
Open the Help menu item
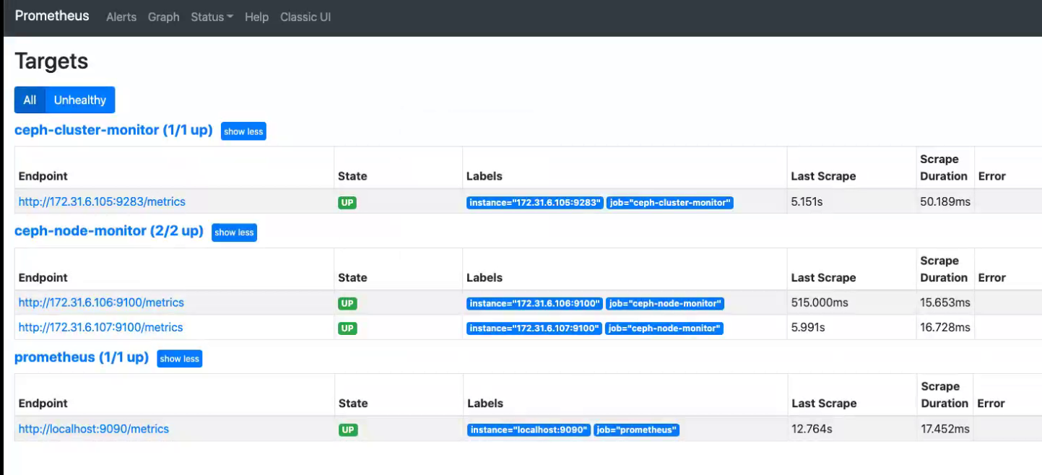(256, 17)
